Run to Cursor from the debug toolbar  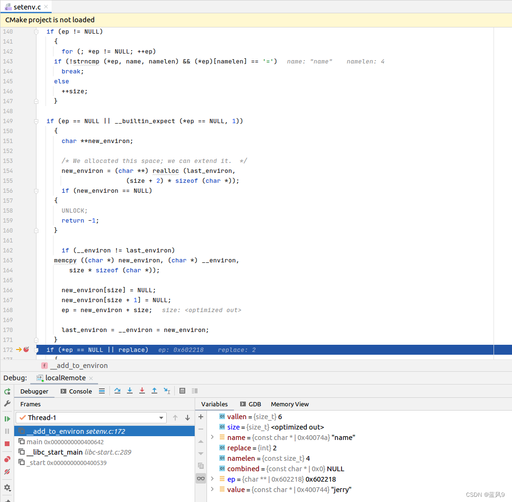tap(167, 391)
